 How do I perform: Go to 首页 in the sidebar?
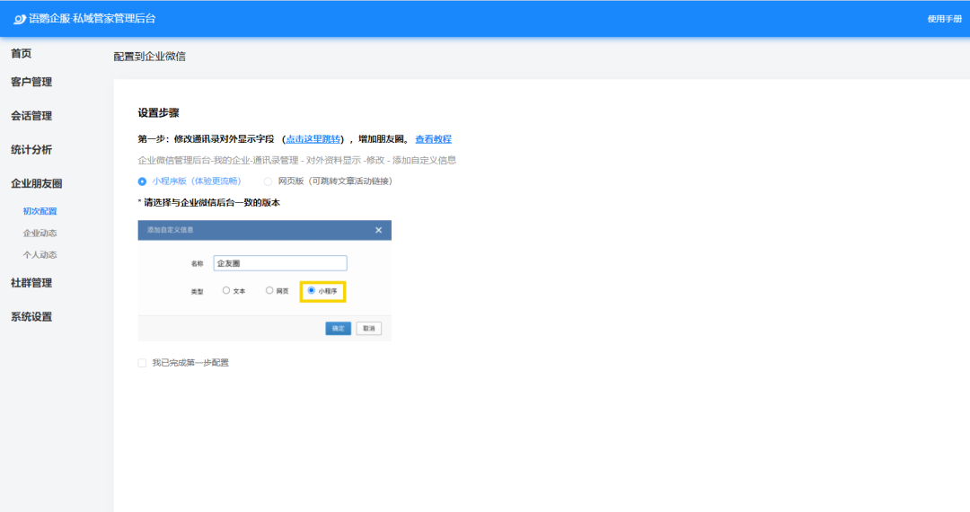pos(21,54)
